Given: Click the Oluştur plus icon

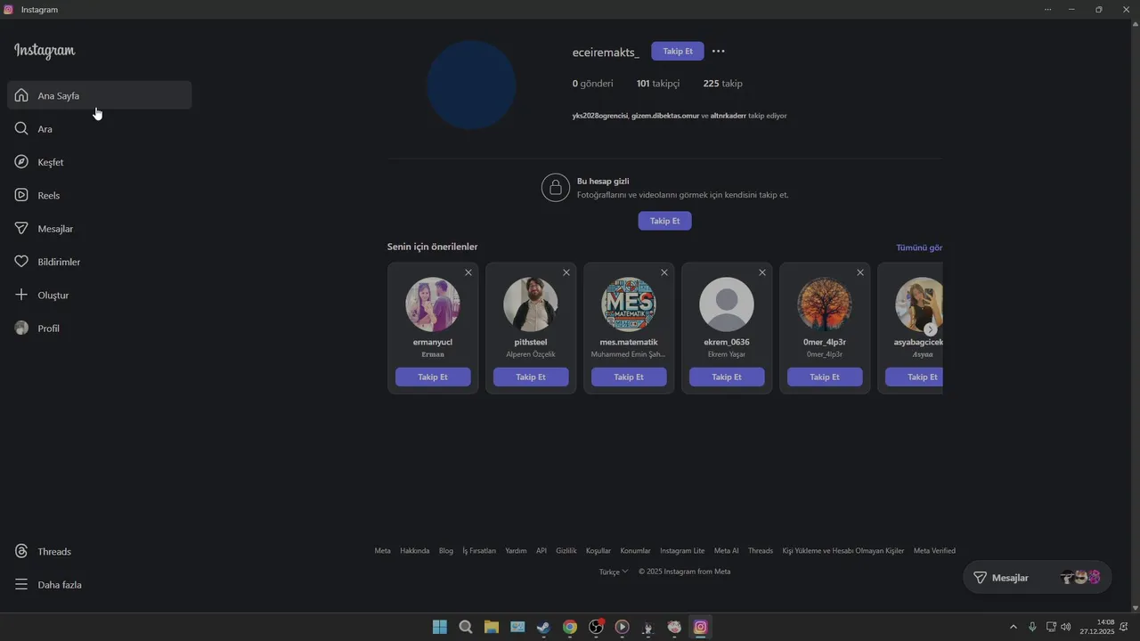Looking at the screenshot, I should [21, 295].
